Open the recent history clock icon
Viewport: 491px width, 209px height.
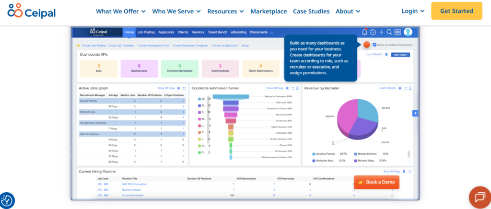click(x=373, y=32)
